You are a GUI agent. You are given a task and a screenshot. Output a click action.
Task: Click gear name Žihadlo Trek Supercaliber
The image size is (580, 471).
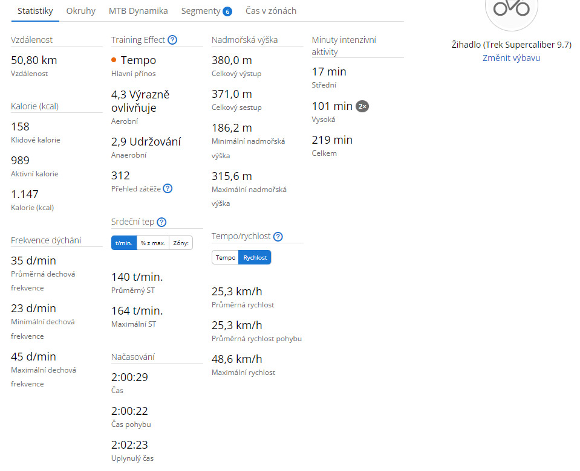512,45
